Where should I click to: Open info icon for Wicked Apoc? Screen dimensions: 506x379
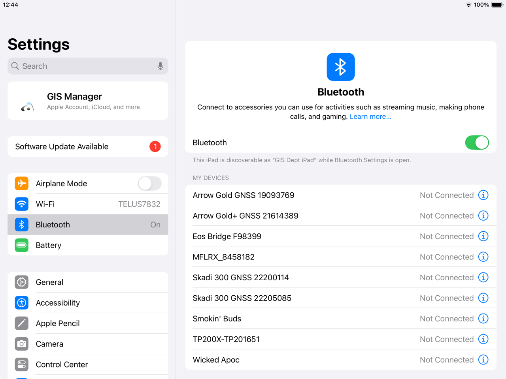tap(483, 359)
